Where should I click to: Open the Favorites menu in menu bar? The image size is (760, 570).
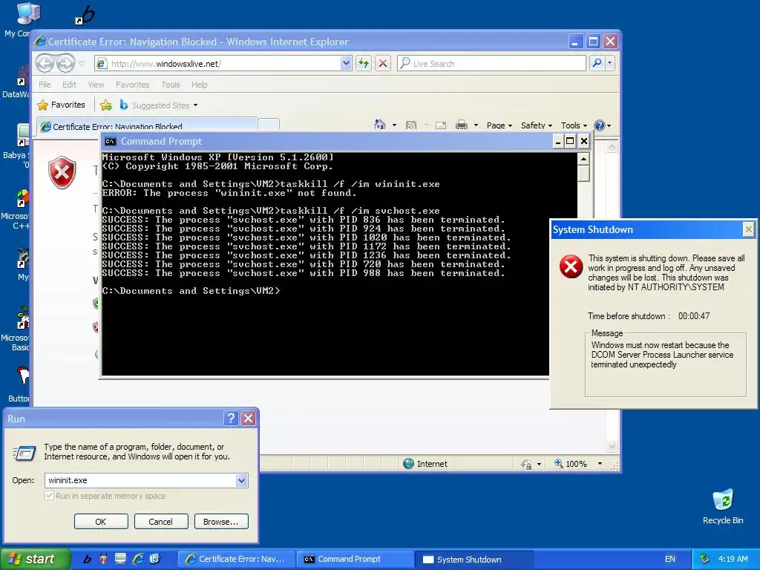132,85
